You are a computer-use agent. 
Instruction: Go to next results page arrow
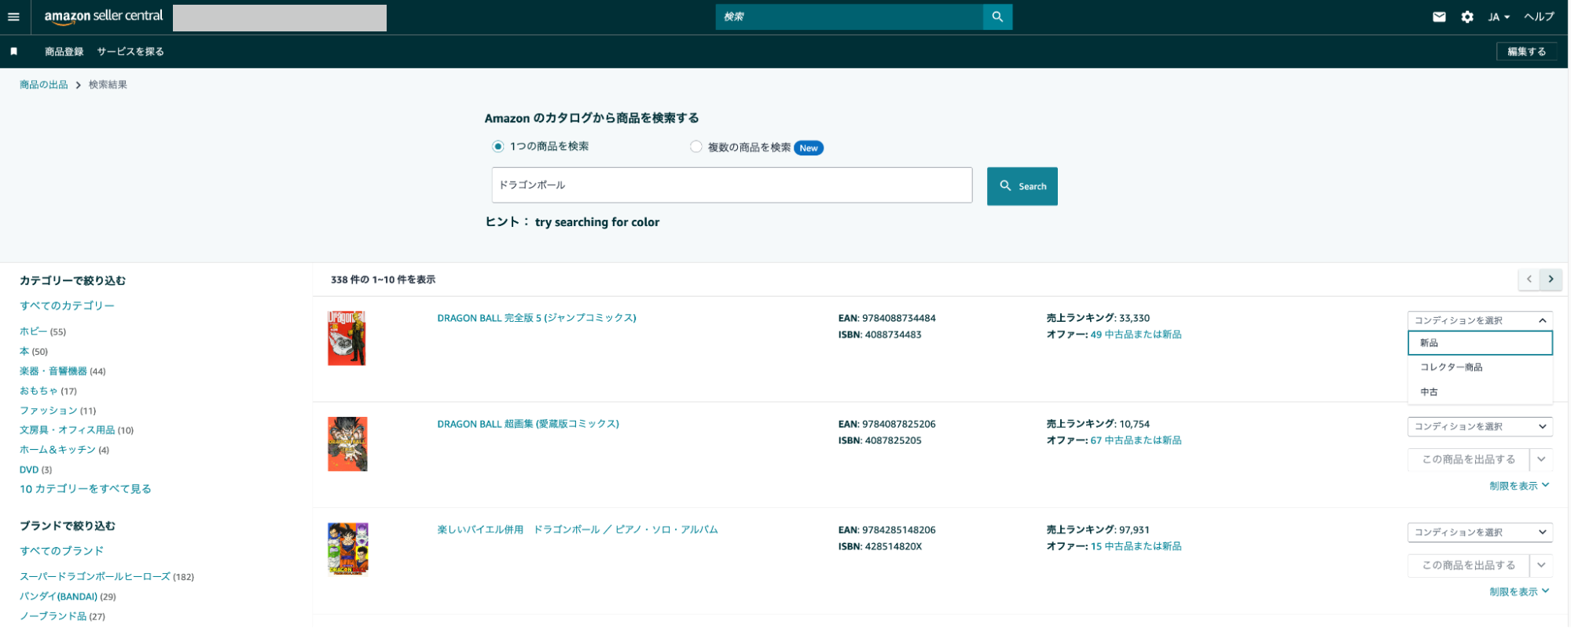point(1551,279)
